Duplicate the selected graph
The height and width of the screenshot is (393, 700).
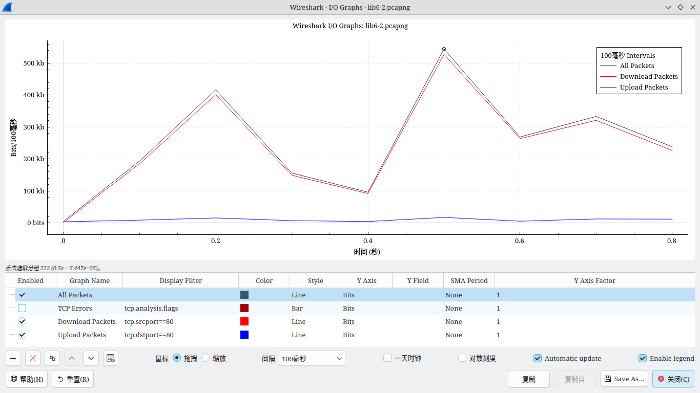pyautogui.click(x=52, y=358)
